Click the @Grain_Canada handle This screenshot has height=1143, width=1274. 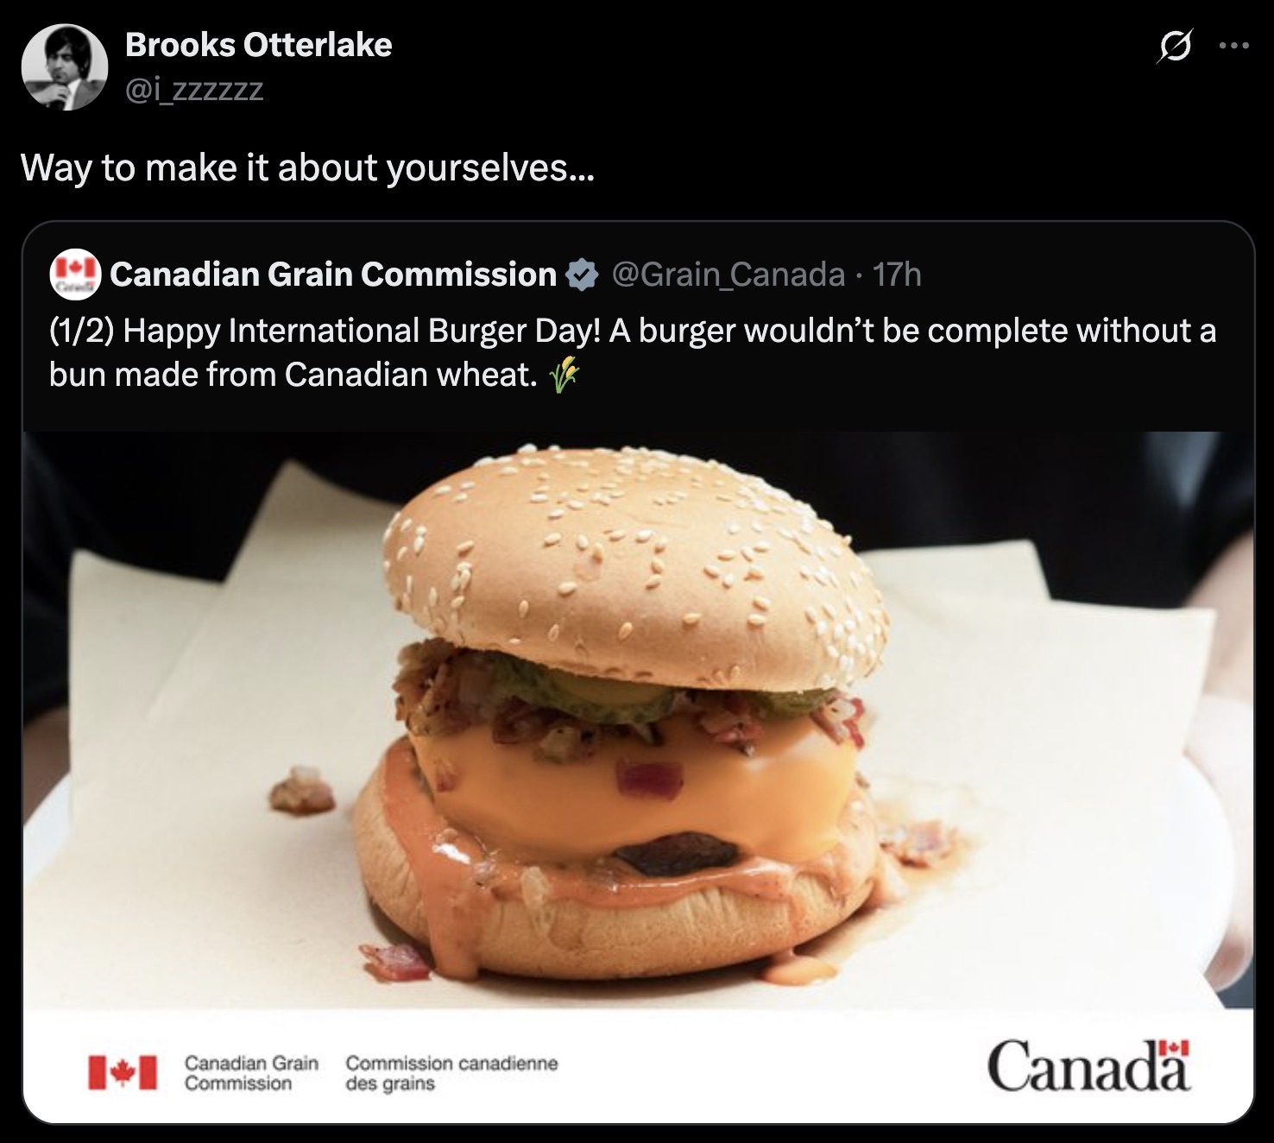728,275
